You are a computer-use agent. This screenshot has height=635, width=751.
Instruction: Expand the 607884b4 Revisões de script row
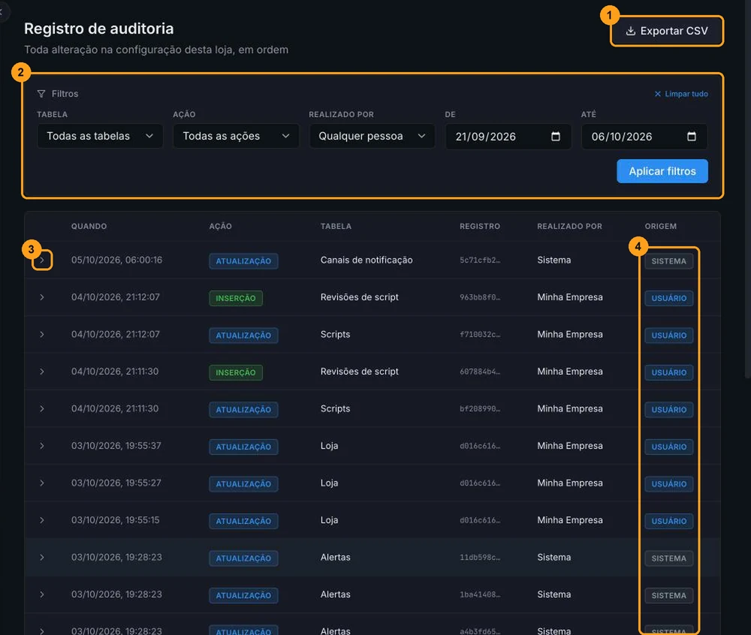(42, 372)
